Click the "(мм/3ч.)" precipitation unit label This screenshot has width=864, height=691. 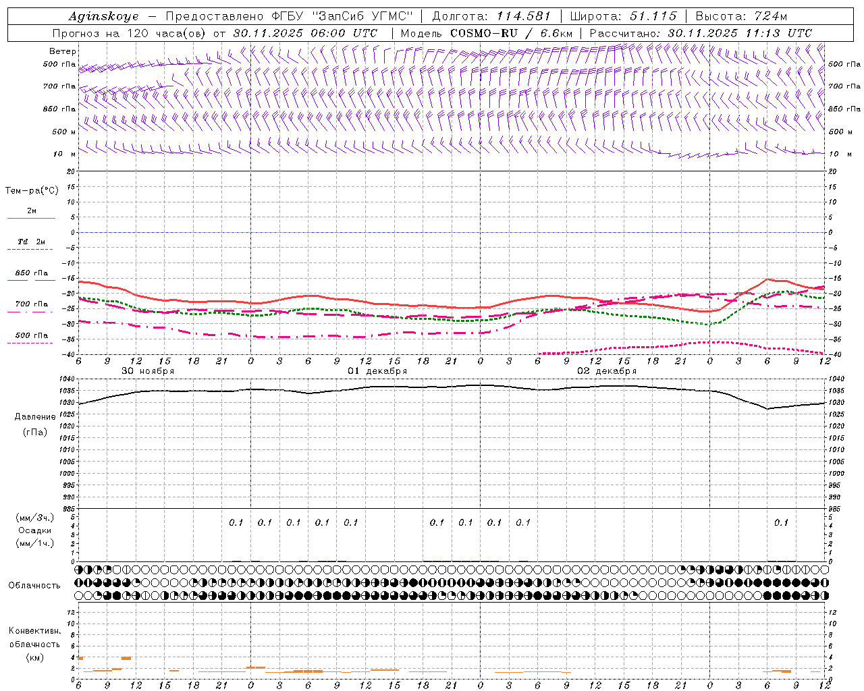pyautogui.click(x=35, y=518)
